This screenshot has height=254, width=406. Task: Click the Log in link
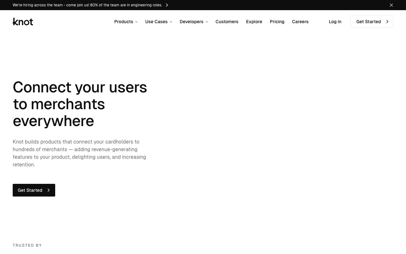point(335,22)
